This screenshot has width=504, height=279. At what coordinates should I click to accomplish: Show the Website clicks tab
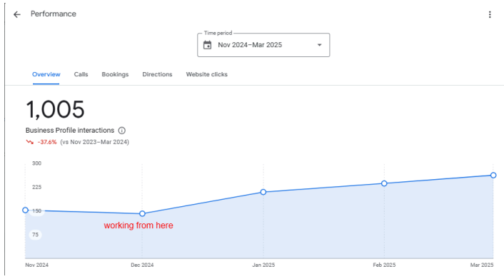click(x=207, y=74)
